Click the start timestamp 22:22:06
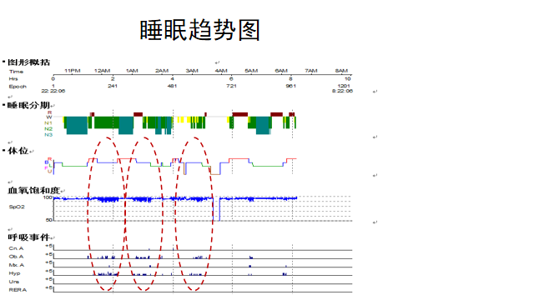This screenshot has width=534, height=300. click(53, 91)
